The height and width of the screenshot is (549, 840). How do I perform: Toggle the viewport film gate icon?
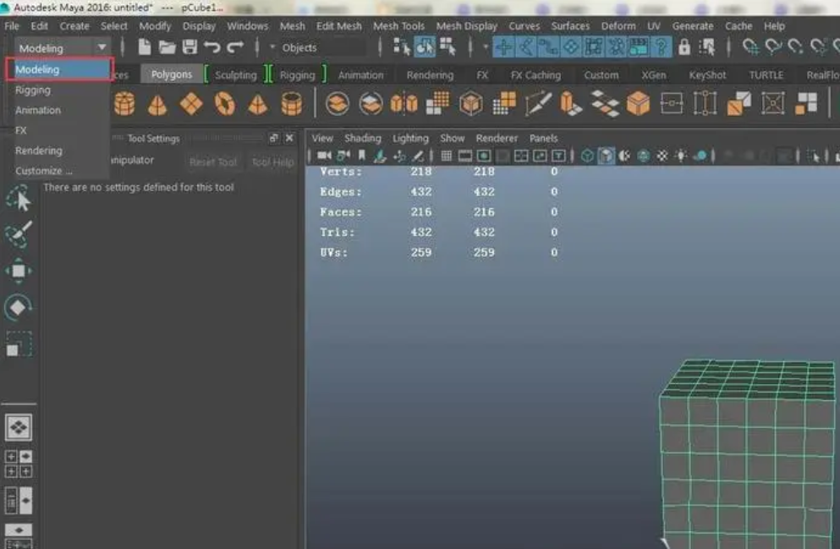coord(465,156)
